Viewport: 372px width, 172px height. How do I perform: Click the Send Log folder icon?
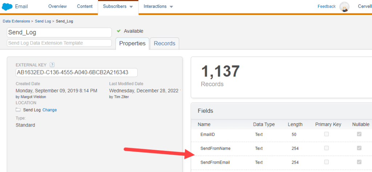coord(18,110)
